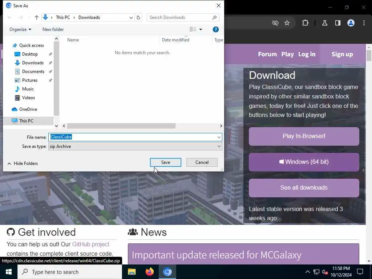The width and height of the screenshot is (372, 279).
Task: Bookmark this page with the star icon
Action: (x=287, y=23)
